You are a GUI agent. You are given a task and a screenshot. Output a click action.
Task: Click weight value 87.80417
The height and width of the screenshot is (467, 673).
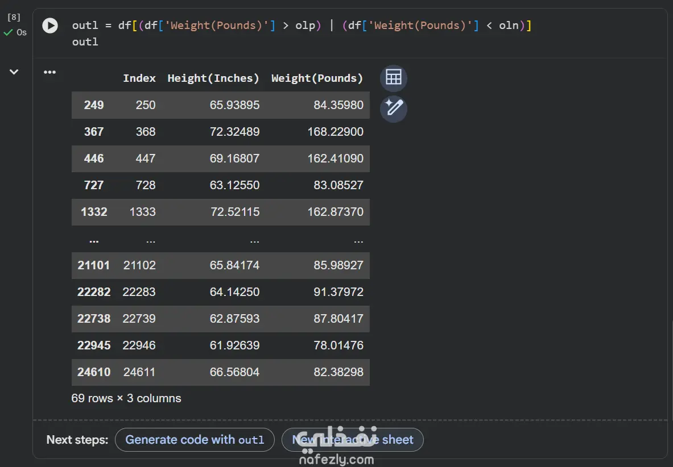[338, 319]
